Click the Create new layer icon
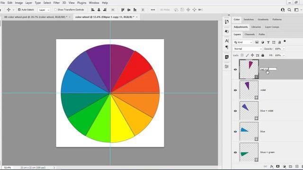This screenshot has width=303, height=170. 297,166
